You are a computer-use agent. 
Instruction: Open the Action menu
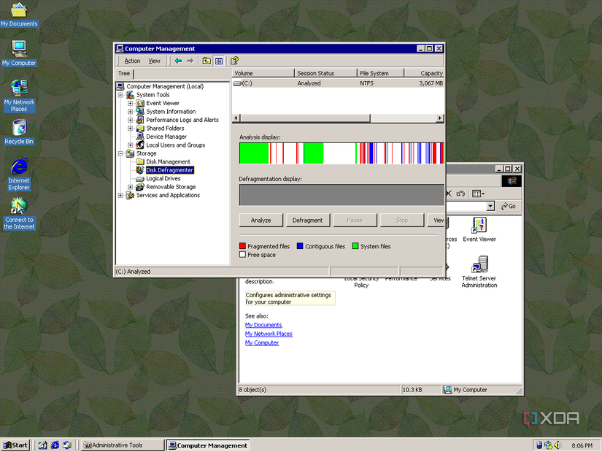132,61
